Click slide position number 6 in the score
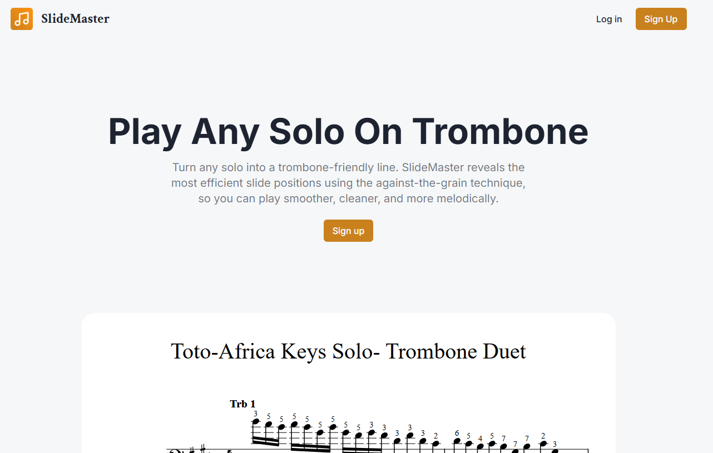 [x=457, y=433]
